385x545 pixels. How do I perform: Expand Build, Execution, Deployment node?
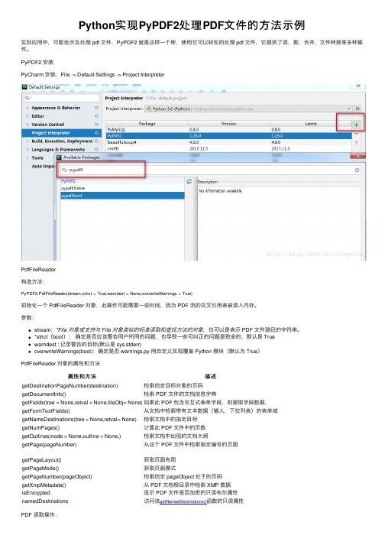click(x=27, y=141)
